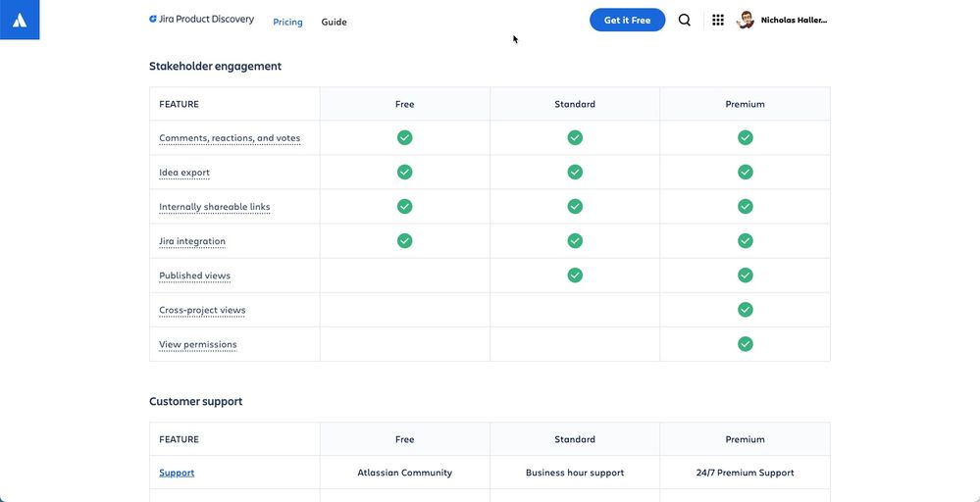This screenshot has width=980, height=502.
Task: Click the Stakeholder engagement heading
Action: (x=215, y=66)
